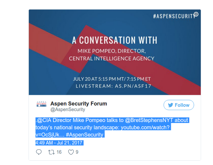Follow Aspen Security Forum

(x=178, y=105)
